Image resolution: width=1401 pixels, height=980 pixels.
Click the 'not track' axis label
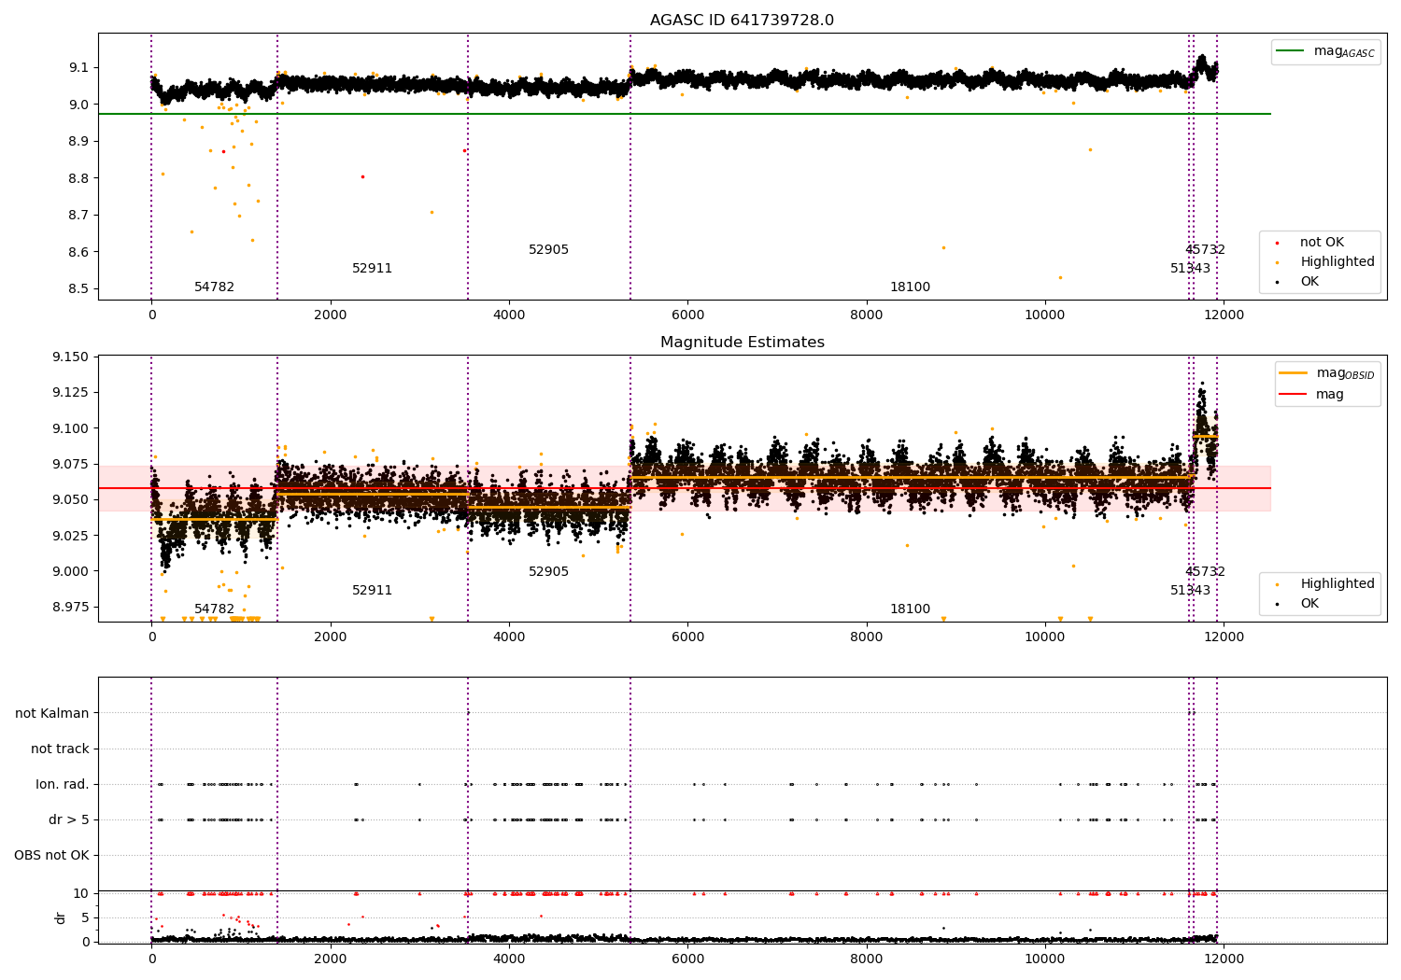(x=60, y=749)
